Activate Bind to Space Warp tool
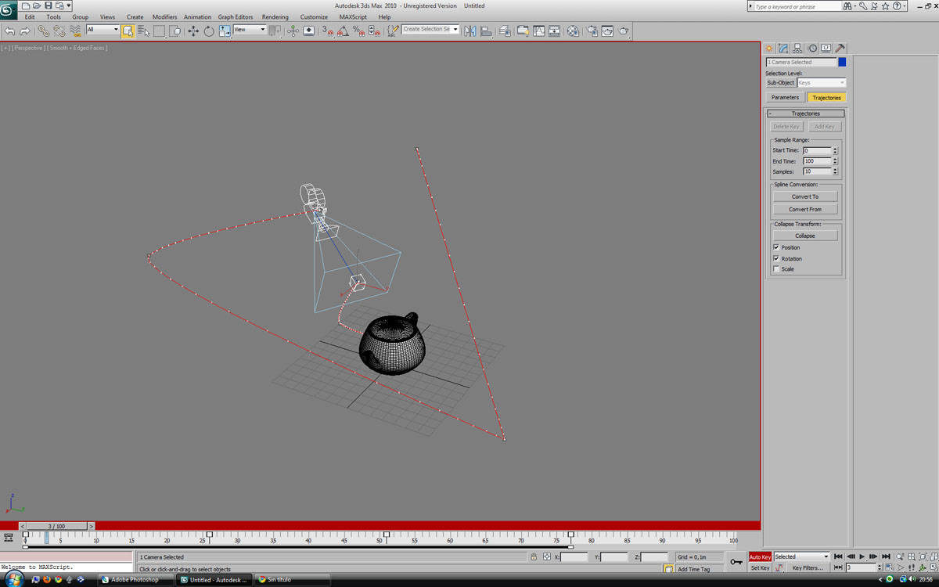Viewport: 939px width, 587px height. pos(75,31)
